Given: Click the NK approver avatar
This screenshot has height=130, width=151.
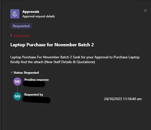Looking at the screenshot, I should 17,81.
